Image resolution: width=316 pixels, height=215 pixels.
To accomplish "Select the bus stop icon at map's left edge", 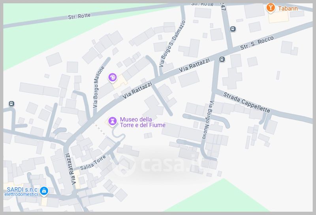I will (11, 104).
